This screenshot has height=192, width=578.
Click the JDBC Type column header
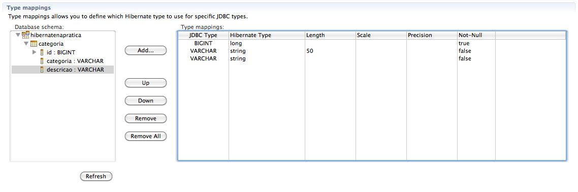point(203,36)
